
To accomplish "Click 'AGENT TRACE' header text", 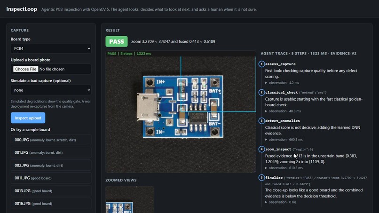I will tap(274, 54).
